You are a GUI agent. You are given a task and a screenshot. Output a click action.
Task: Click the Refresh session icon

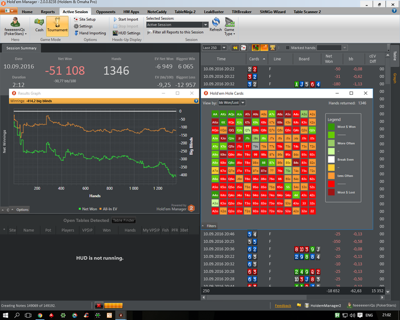point(215,25)
